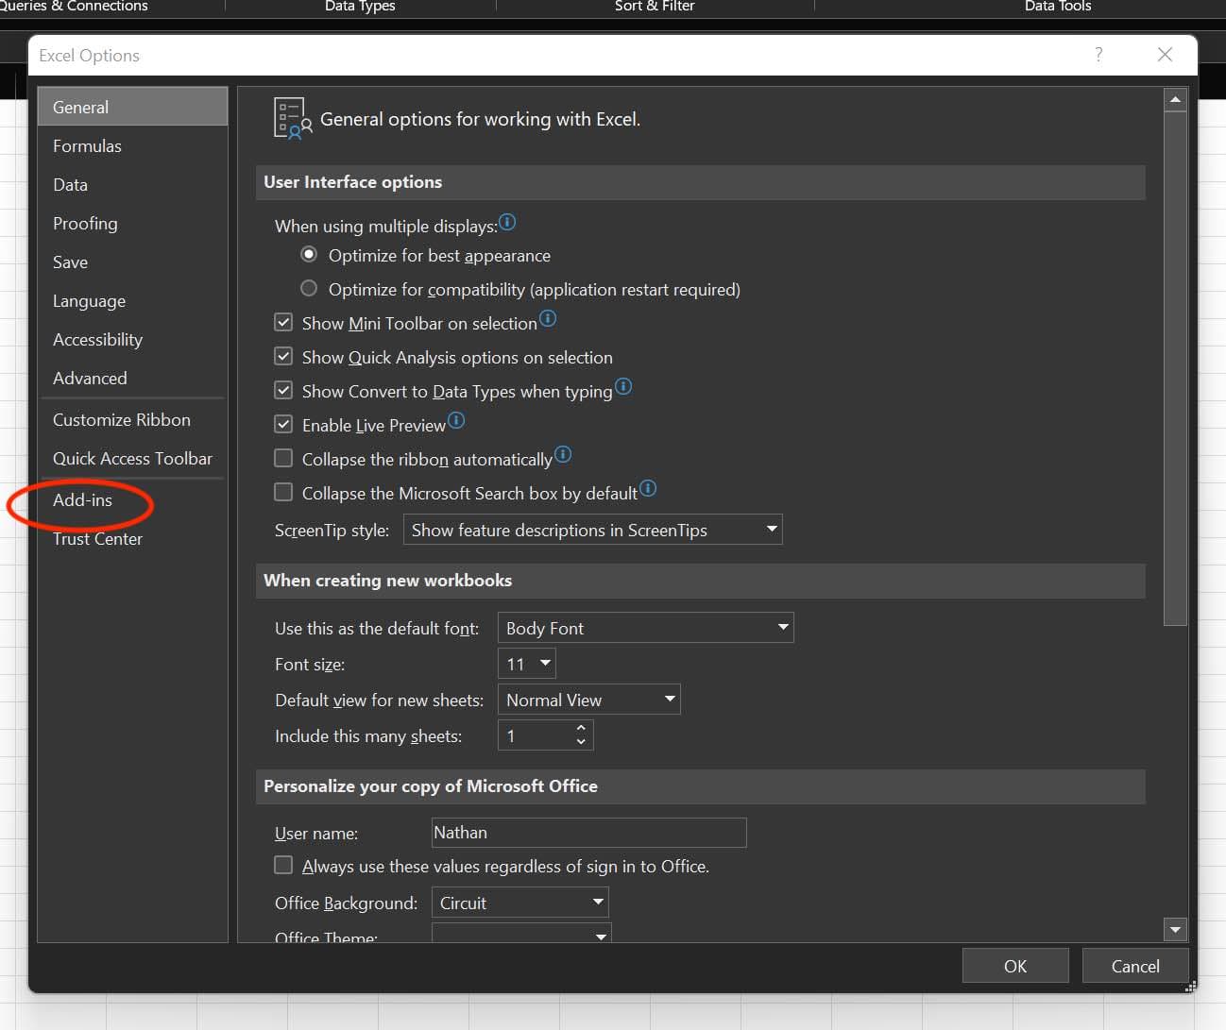Click info icon next to Show Mini Toolbar
1226x1030 pixels.
(548, 319)
